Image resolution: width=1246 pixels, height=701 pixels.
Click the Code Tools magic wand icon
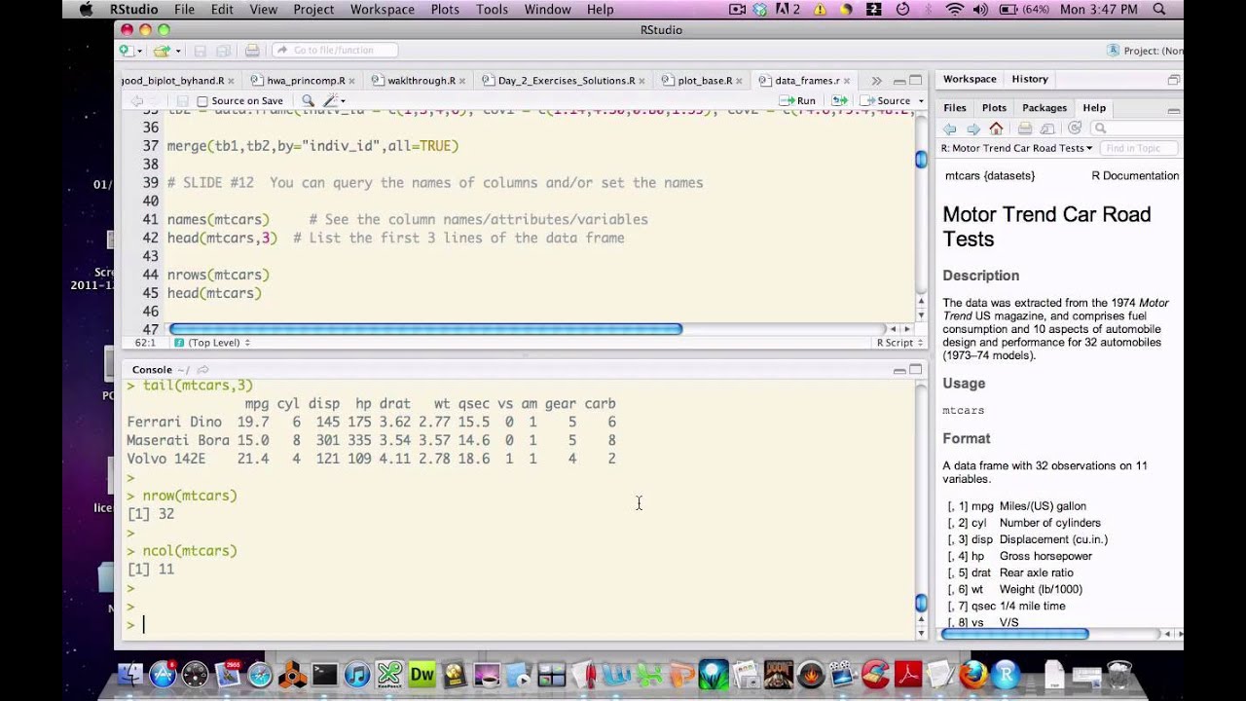(330, 100)
